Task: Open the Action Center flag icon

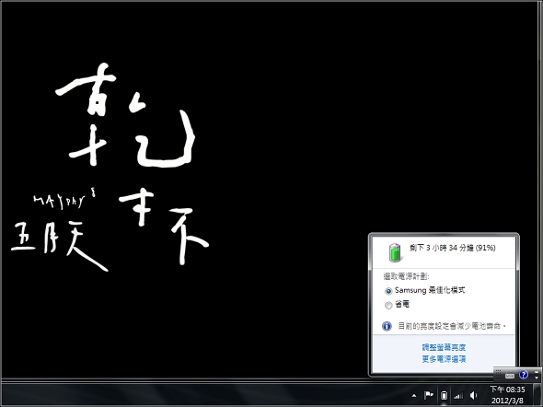Action: [429, 395]
